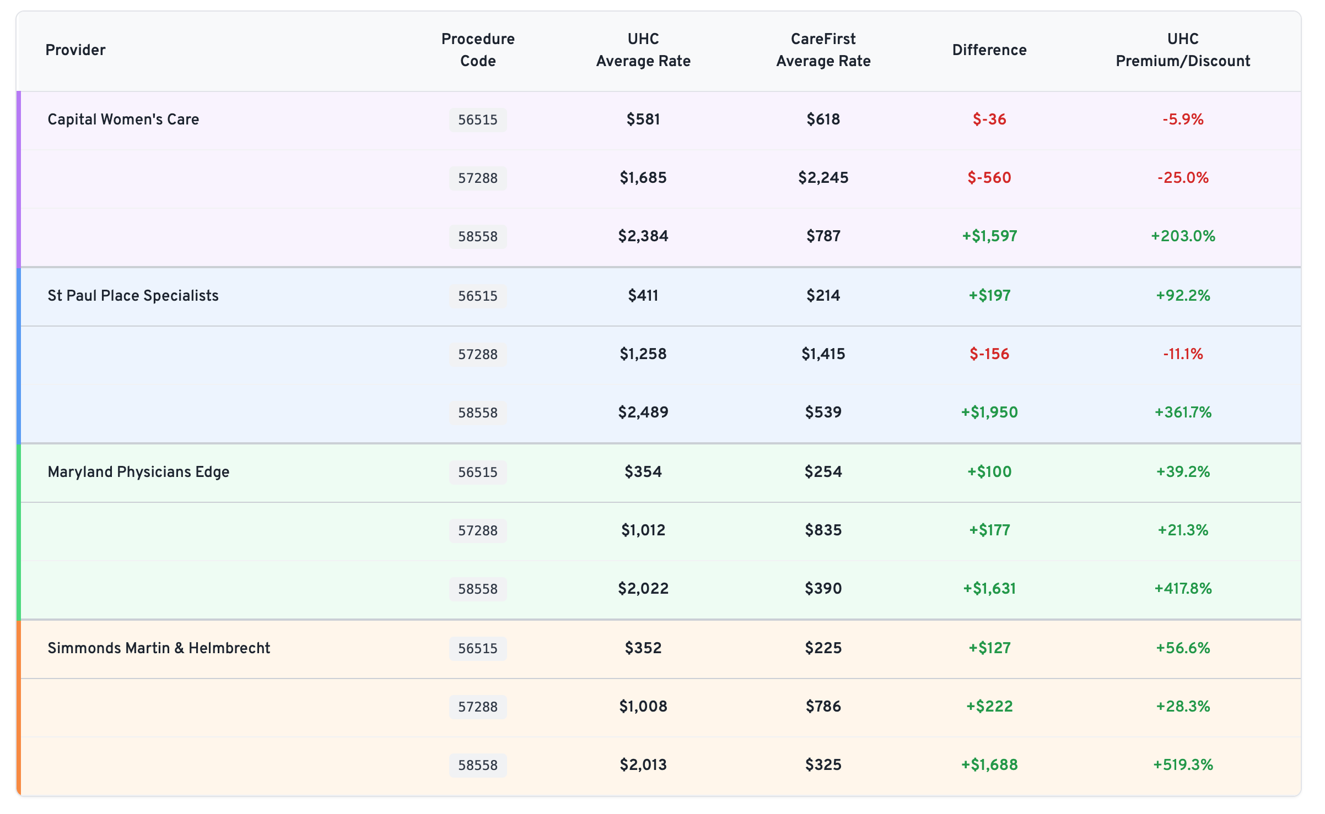This screenshot has height=814, width=1325.
Task: Click code 56515 in Simmonds Martin row
Action: [478, 649]
